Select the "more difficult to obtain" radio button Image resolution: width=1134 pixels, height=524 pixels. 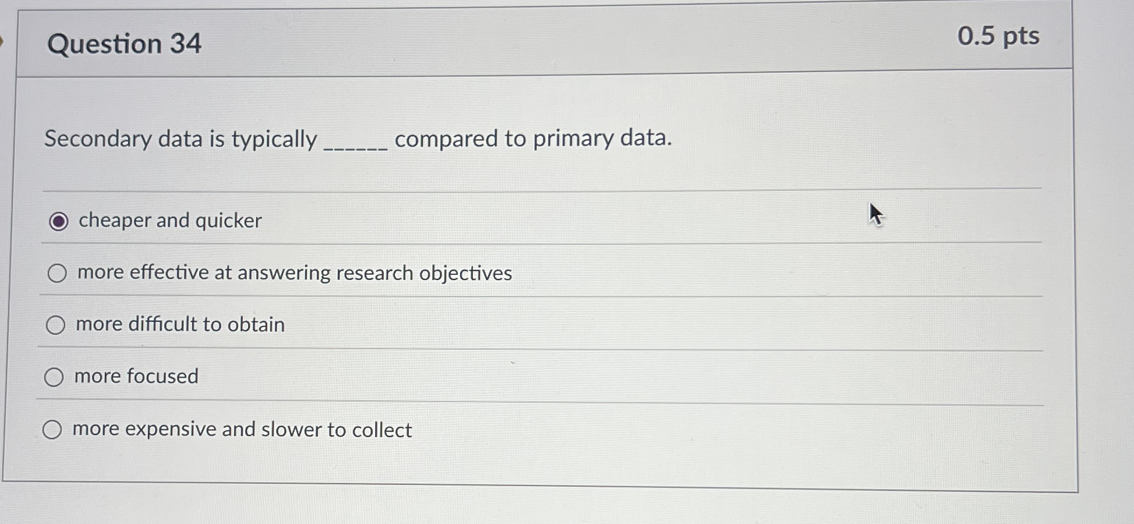[x=55, y=325]
